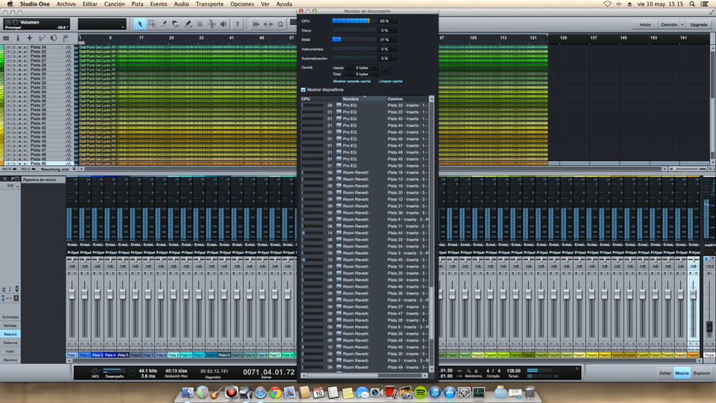Sort devices by the Nombre column header
The height and width of the screenshot is (403, 716).
coord(351,99)
